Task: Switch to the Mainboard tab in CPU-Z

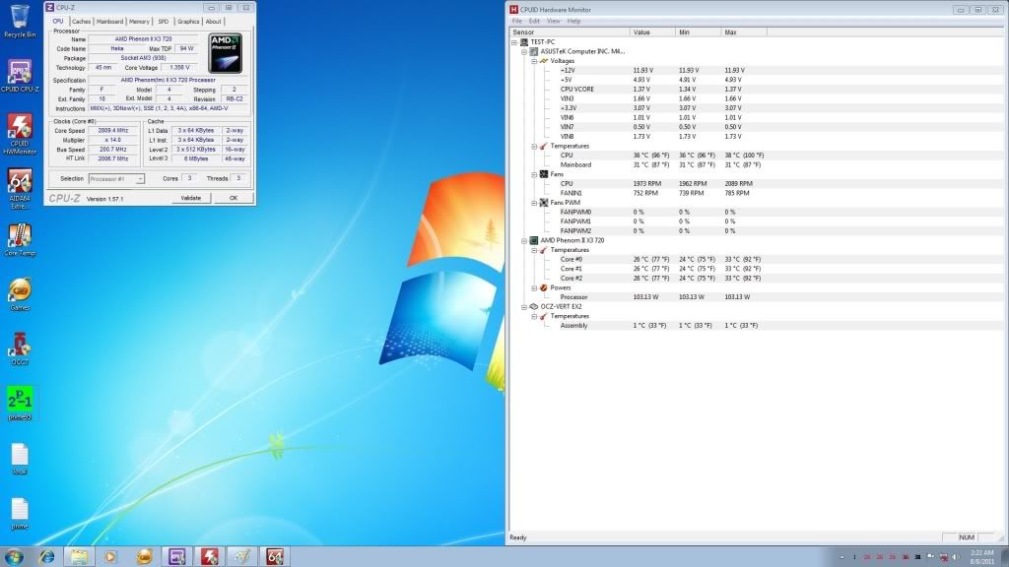Action: click(x=109, y=22)
